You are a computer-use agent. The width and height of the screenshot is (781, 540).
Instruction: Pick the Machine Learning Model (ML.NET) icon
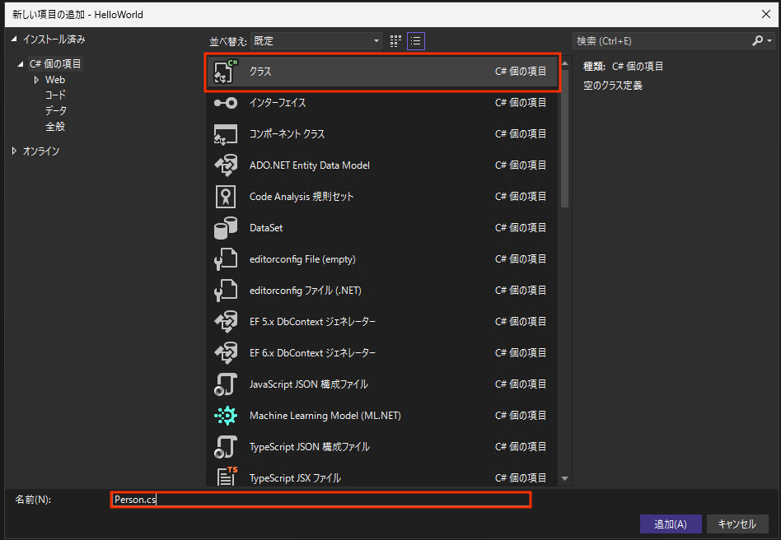pyautogui.click(x=226, y=416)
